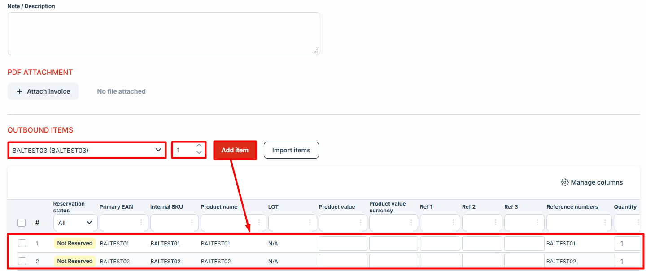This screenshot has width=646, height=271.
Task: Select the checkbox for row 2
Action: [x=22, y=261]
